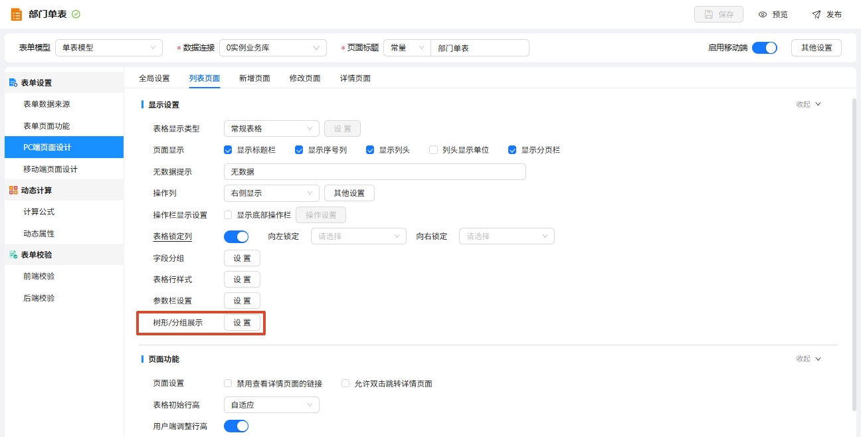Uncheck 显示分页栏 checkbox
The image size is (861, 437).
(512, 150)
